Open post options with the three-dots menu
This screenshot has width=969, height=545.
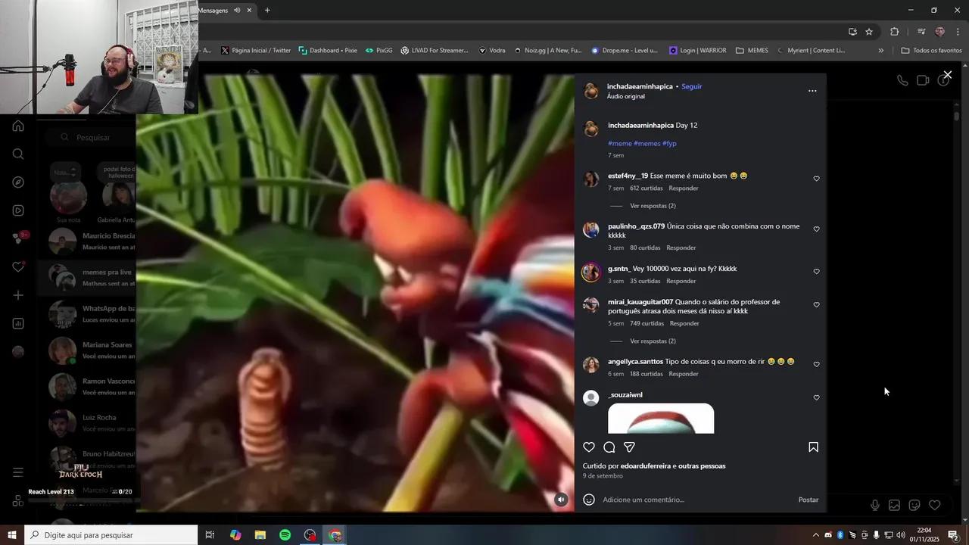click(x=812, y=90)
